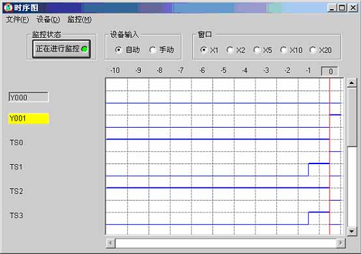The width and height of the screenshot is (361, 254).
Task: Click the 时序图 title bar app icon
Action: point(8,7)
